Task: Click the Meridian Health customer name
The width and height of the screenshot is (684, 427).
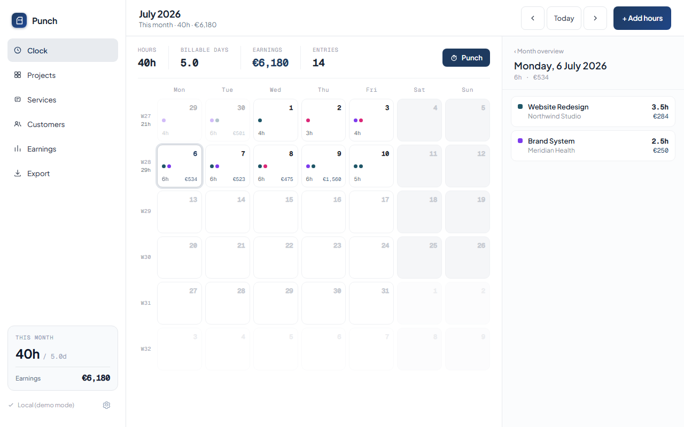Action: pyautogui.click(x=551, y=151)
